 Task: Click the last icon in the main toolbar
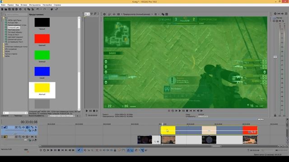(x=56, y=9)
